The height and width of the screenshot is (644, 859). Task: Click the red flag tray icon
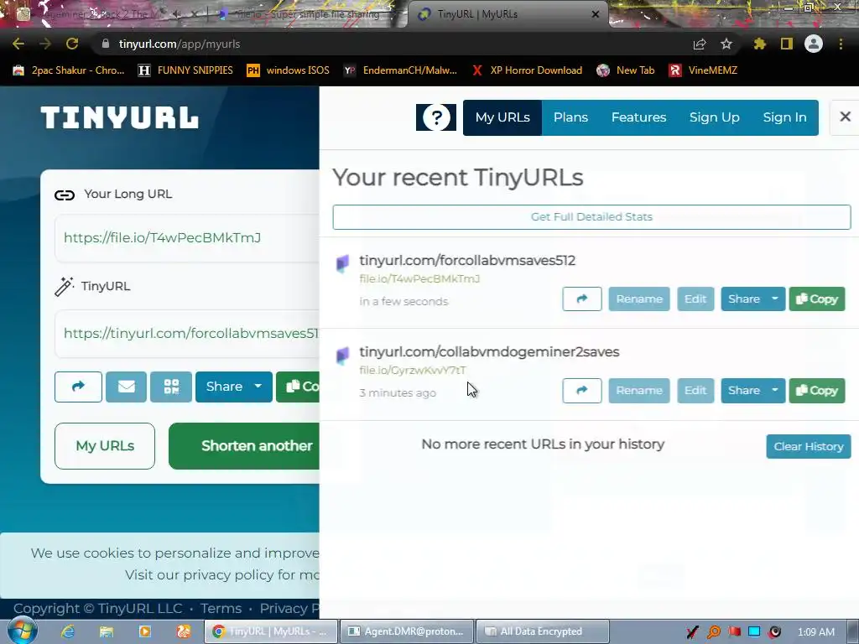(735, 632)
